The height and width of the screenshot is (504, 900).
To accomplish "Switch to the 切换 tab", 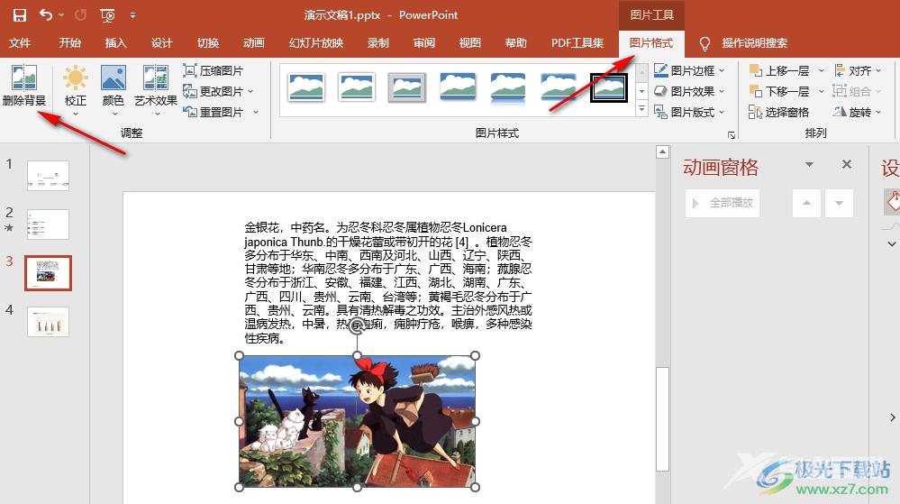I will pos(208,43).
